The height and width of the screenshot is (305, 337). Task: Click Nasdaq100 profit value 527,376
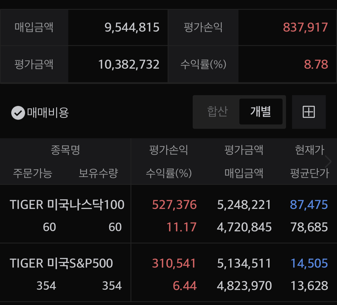(174, 205)
